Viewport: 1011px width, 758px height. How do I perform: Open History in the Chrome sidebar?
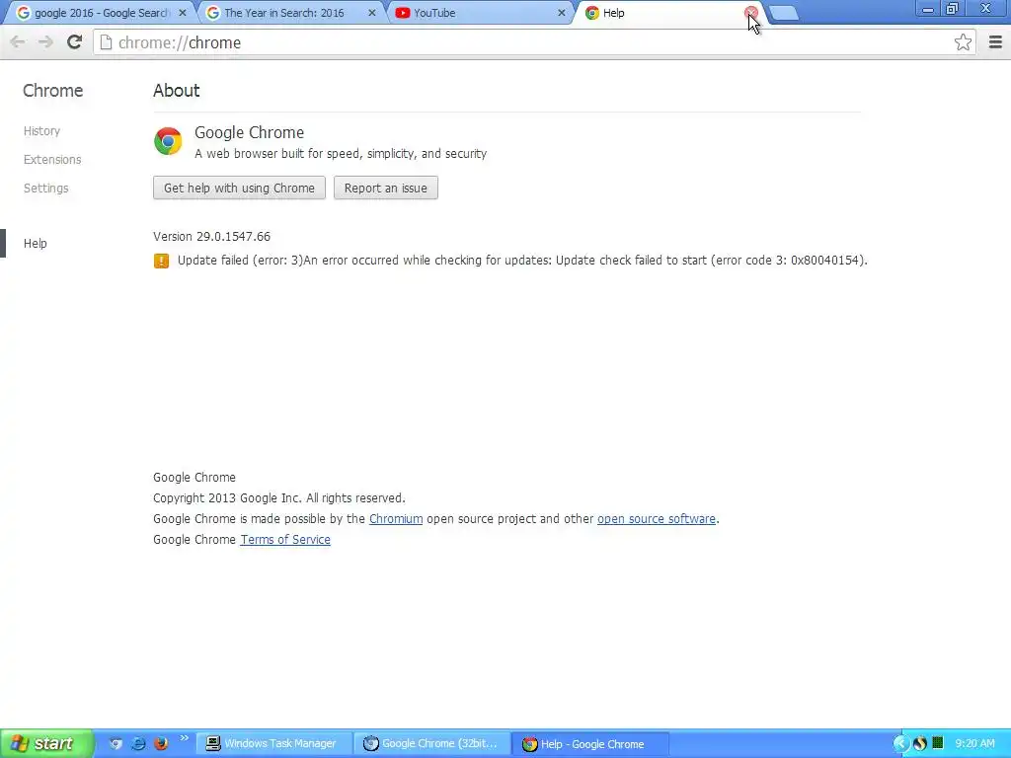tap(41, 131)
